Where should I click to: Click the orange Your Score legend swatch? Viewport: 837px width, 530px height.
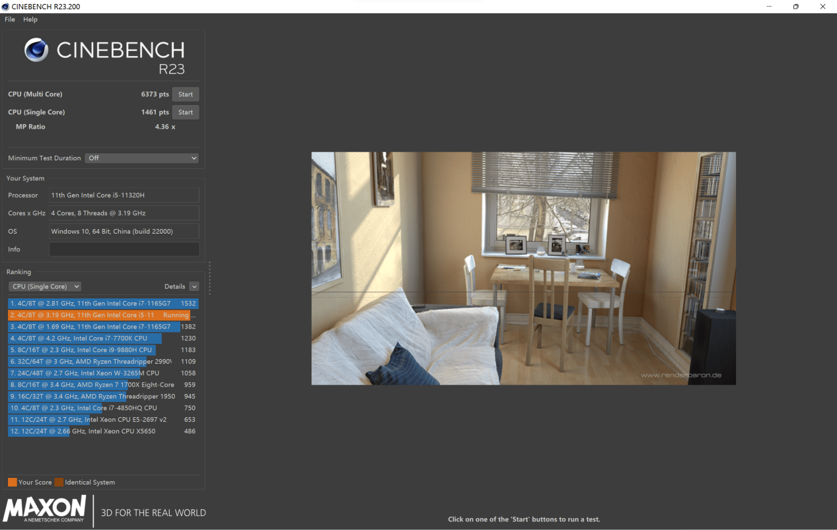(x=13, y=482)
